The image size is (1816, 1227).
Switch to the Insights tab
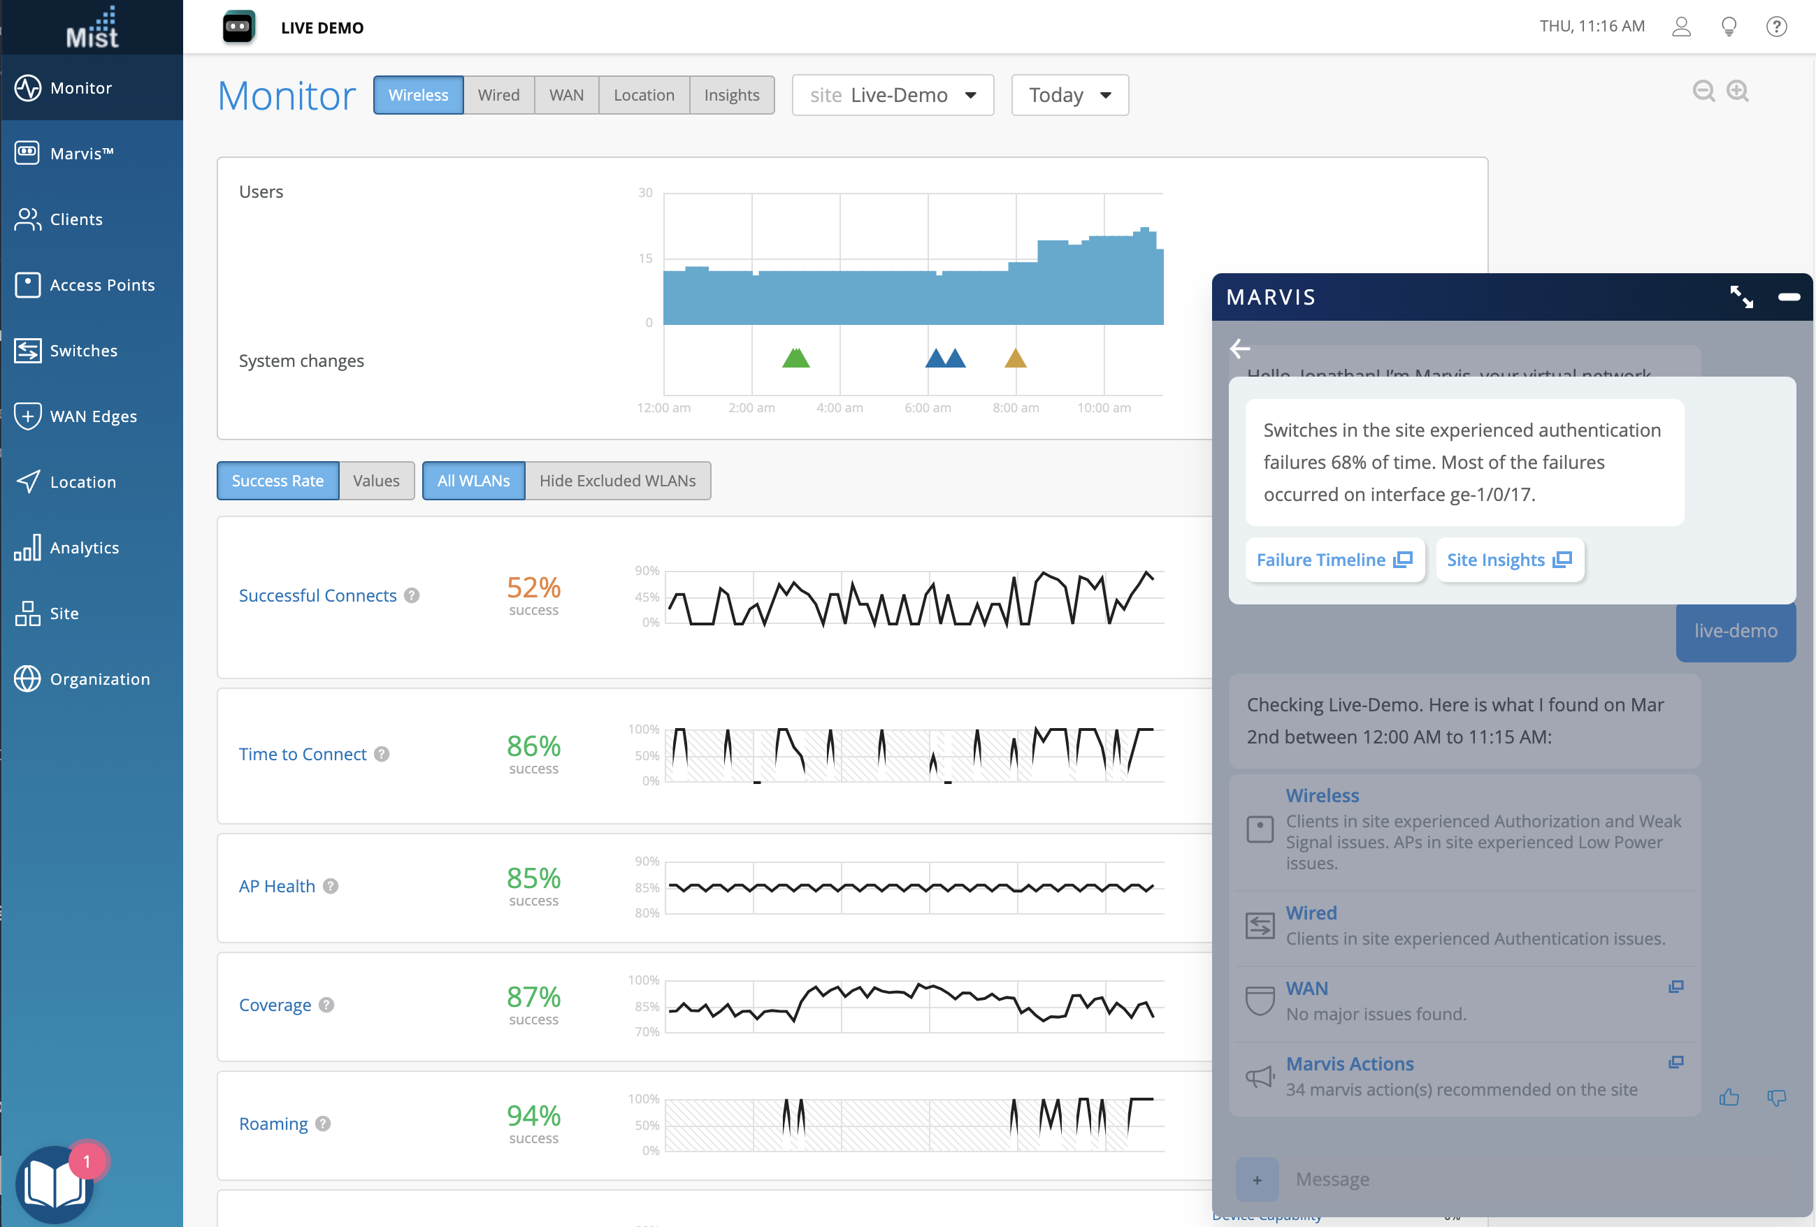coord(730,95)
